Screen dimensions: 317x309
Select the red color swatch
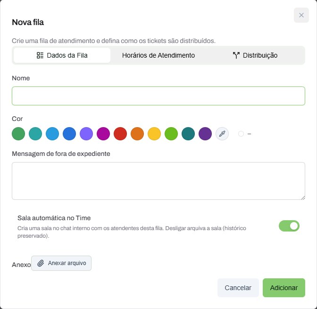[x=120, y=134]
